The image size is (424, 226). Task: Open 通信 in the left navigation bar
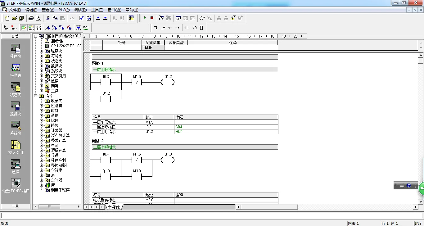16,167
